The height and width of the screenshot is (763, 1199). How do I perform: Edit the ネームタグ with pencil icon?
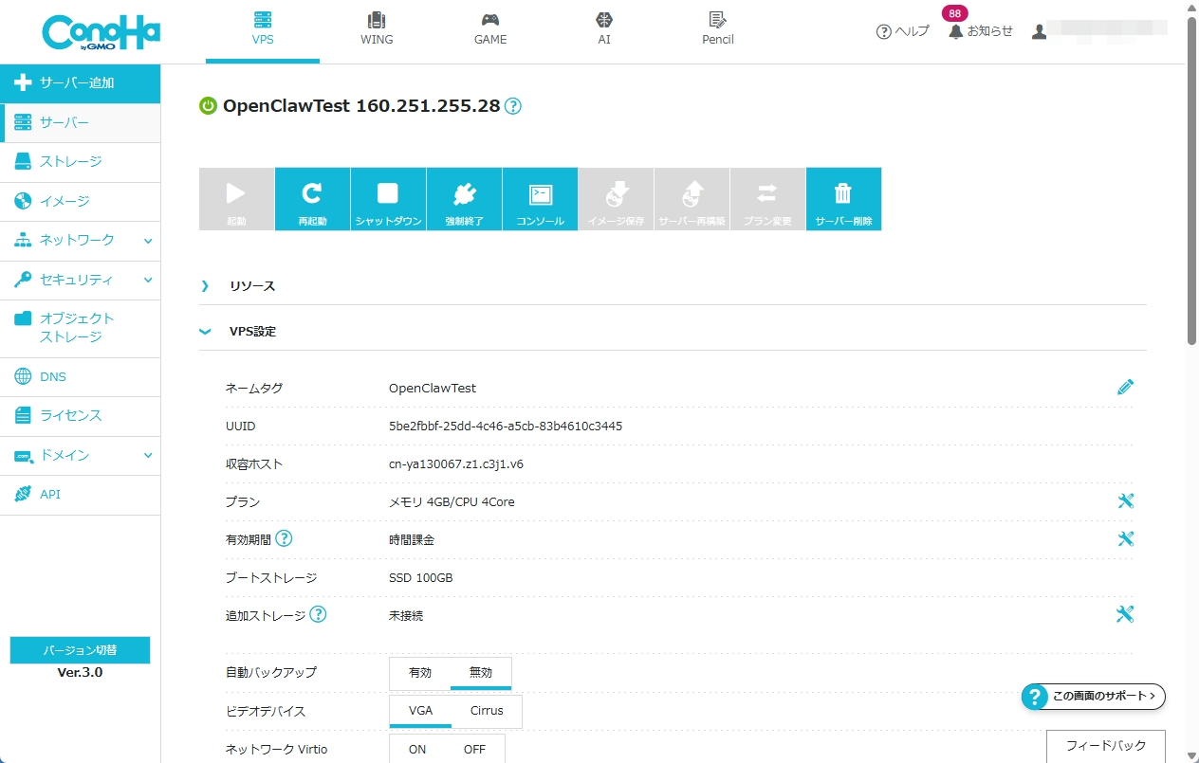[1125, 387]
